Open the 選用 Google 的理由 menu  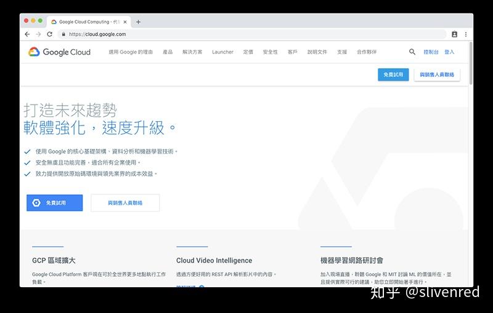pos(131,52)
